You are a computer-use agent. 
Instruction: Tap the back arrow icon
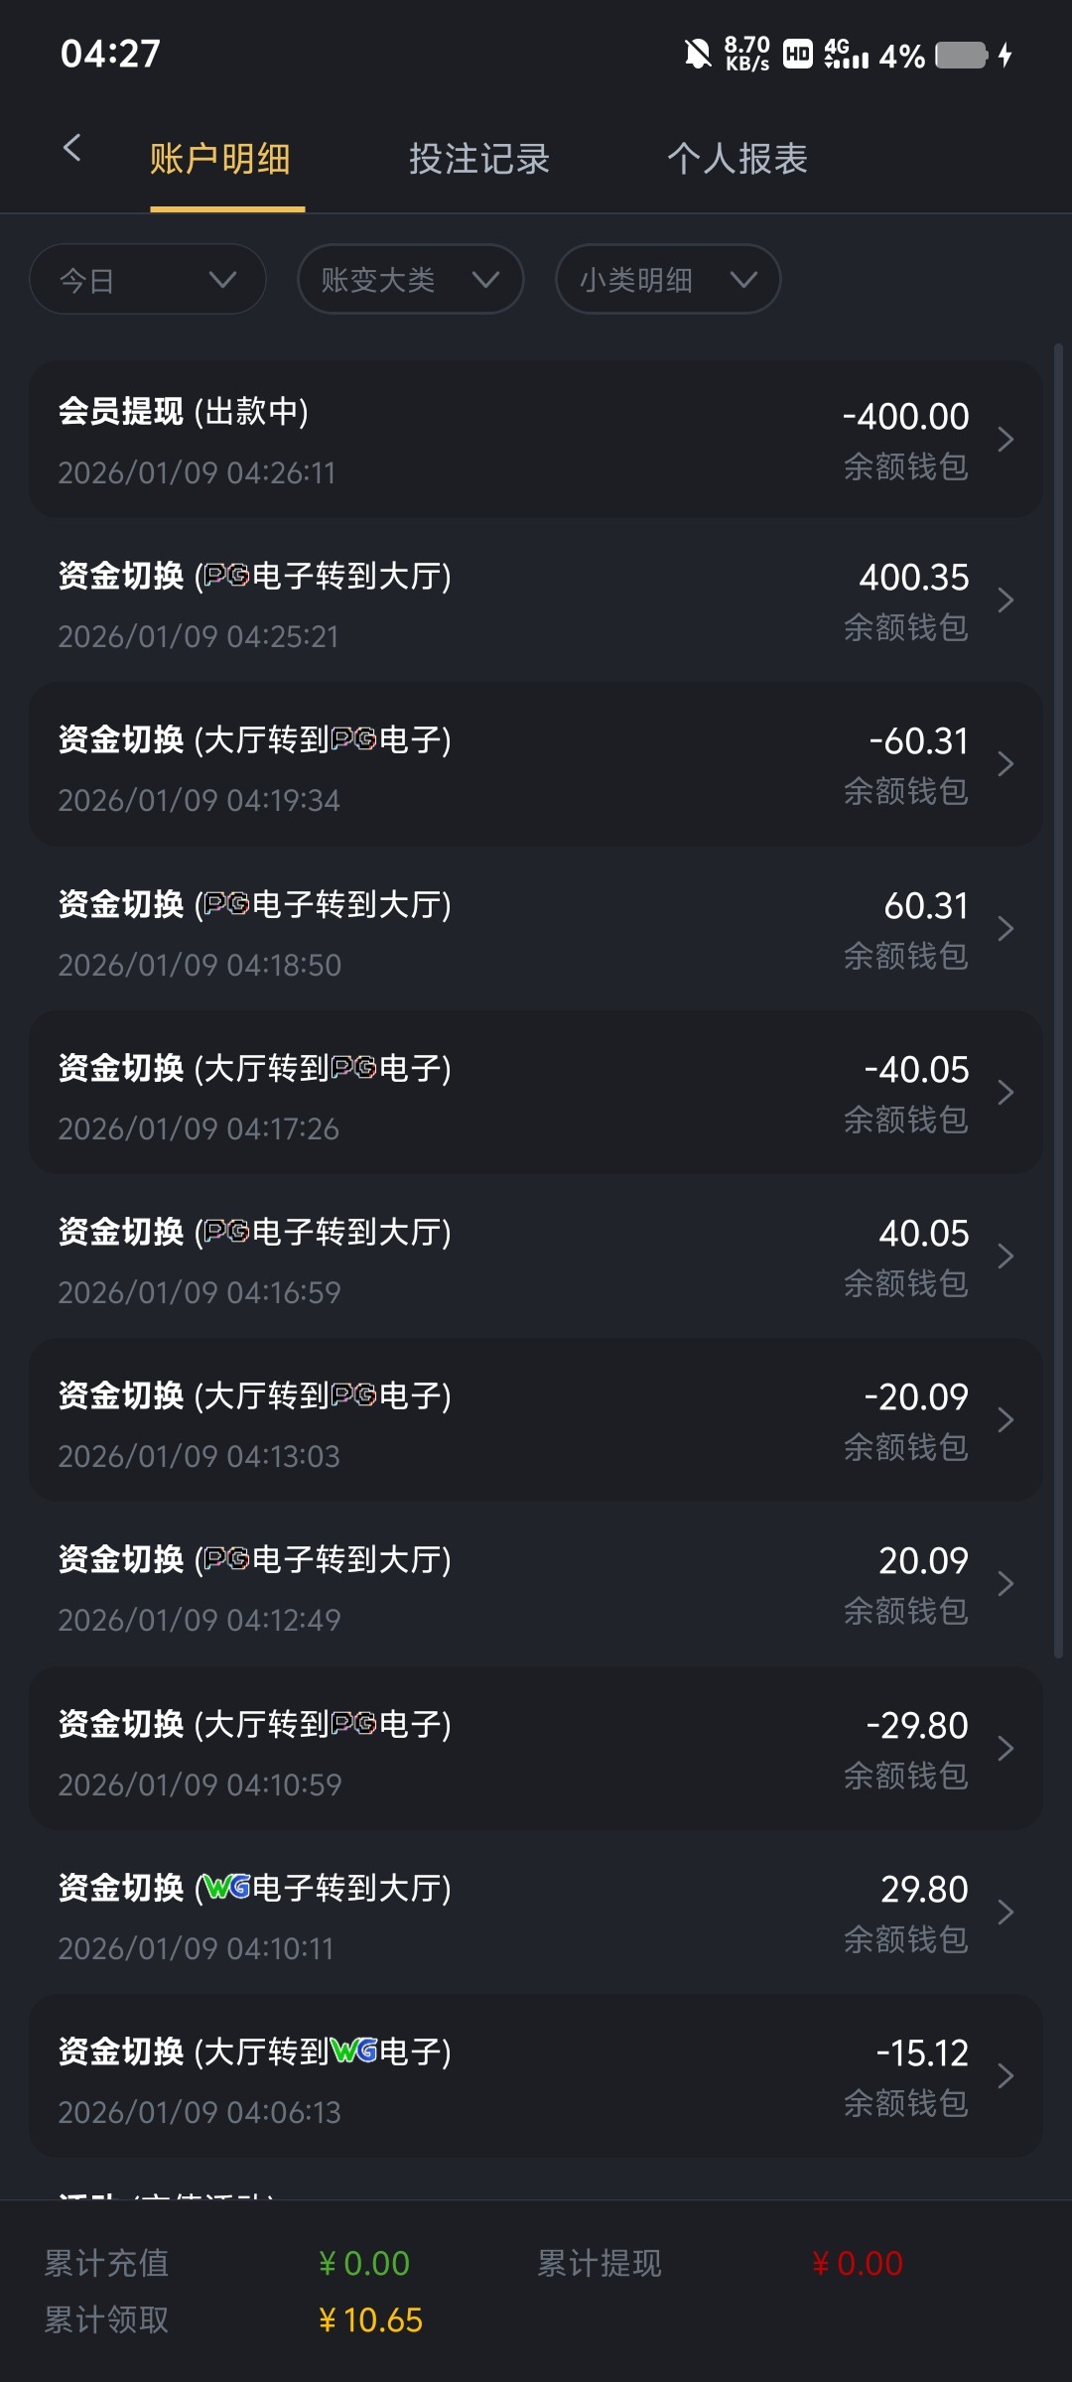[71, 149]
